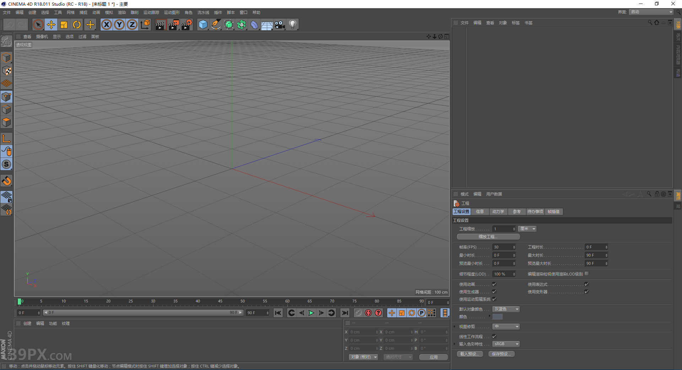Uncheck the 使用动画 checkbox
682x370 pixels.
[x=494, y=284]
